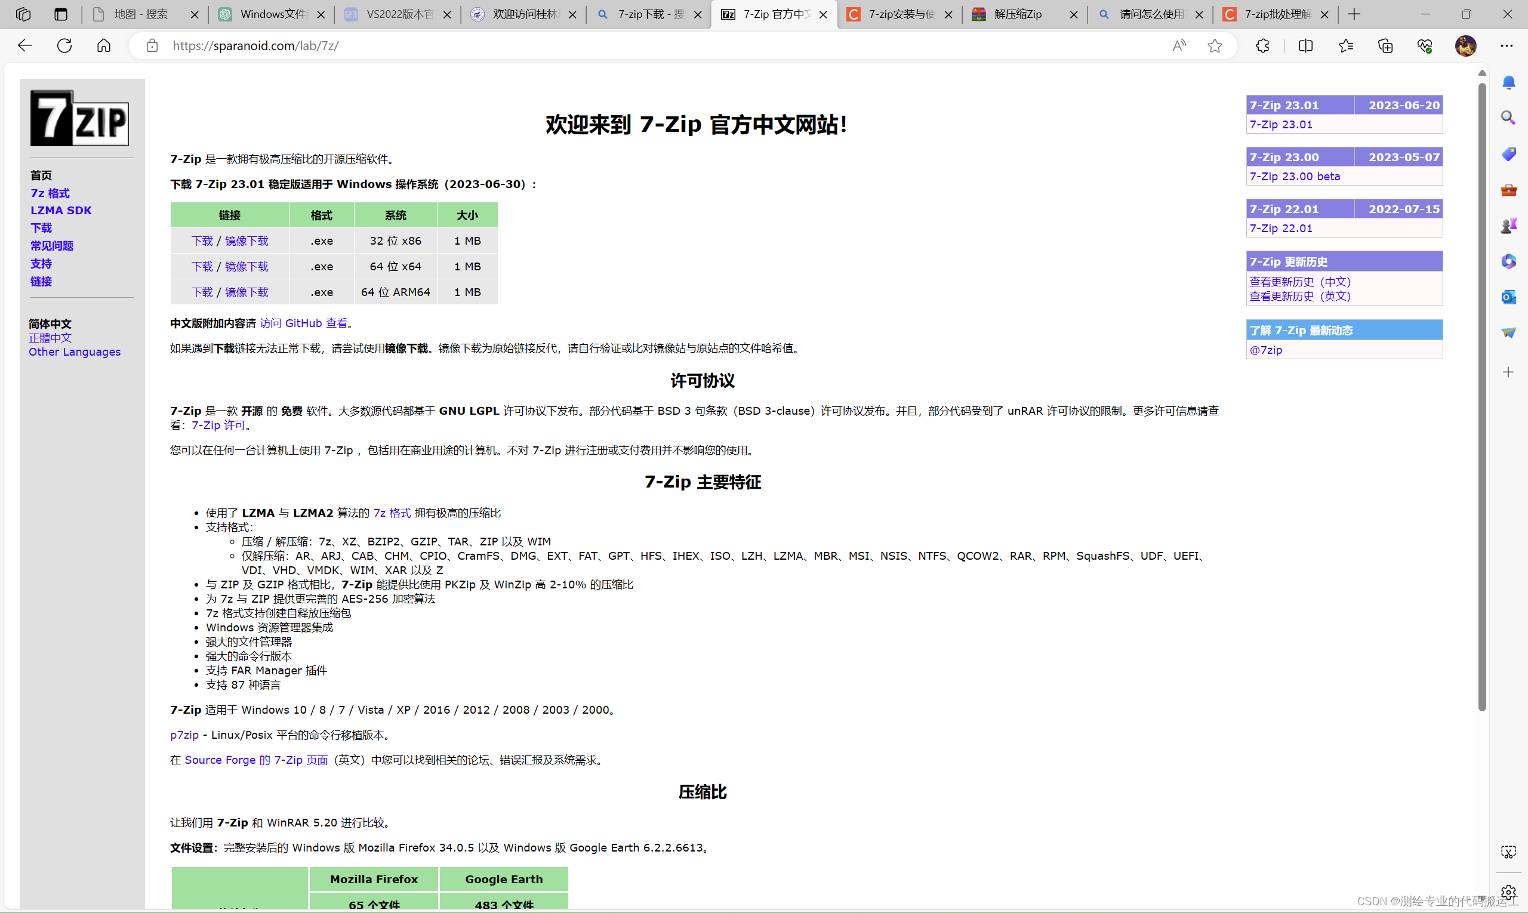Go to the browser home page icon

click(x=104, y=45)
